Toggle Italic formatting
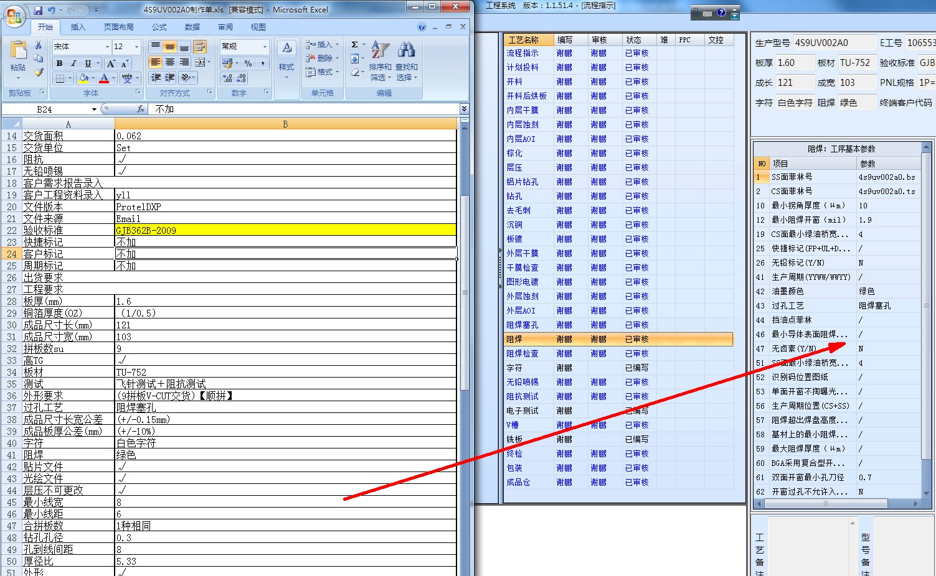Viewport: 936px width, 576px height. click(73, 63)
